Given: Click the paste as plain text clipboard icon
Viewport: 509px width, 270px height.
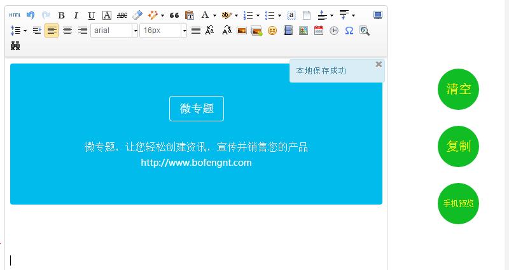Looking at the screenshot, I should pos(189,15).
